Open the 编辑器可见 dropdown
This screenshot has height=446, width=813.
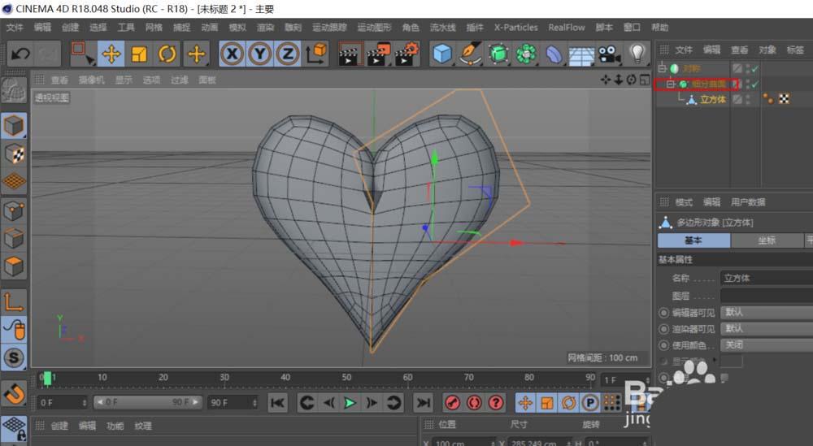766,313
